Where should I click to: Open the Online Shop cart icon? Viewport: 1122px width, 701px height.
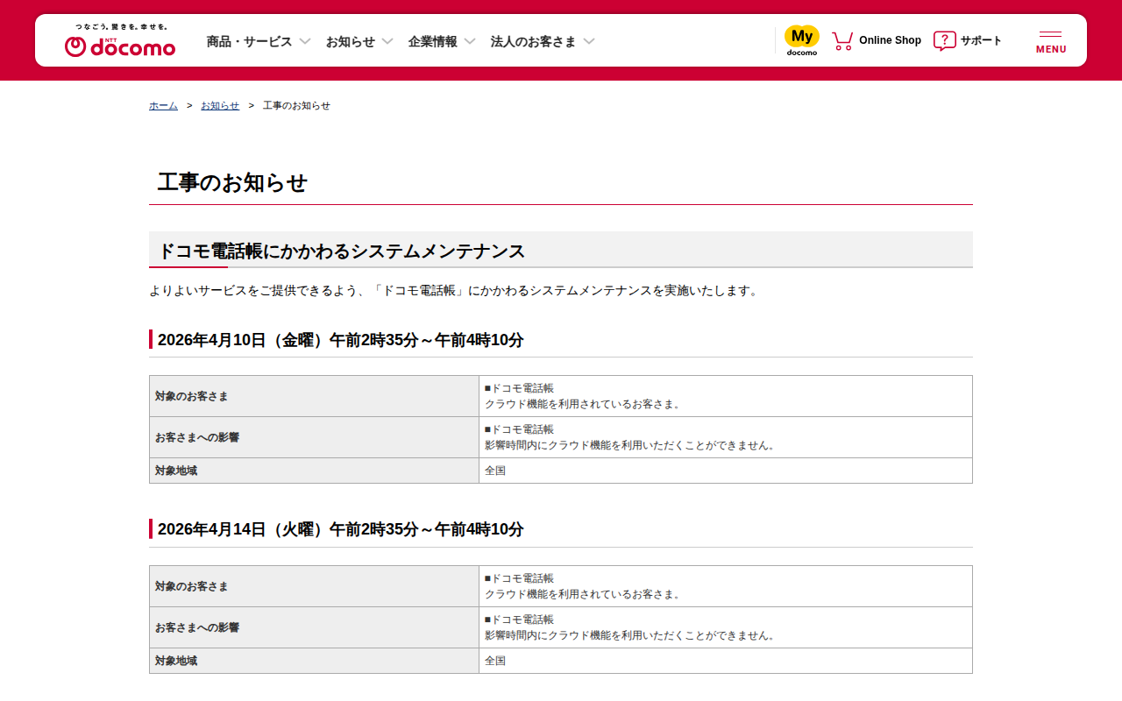(x=842, y=40)
